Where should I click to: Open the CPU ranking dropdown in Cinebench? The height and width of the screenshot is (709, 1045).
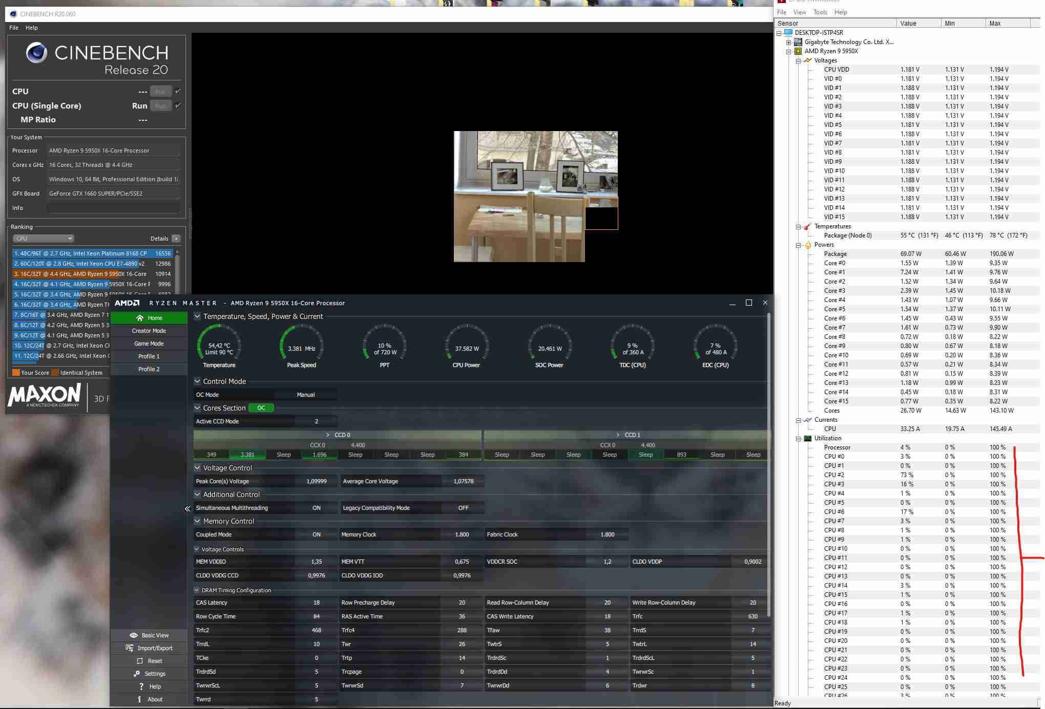44,239
